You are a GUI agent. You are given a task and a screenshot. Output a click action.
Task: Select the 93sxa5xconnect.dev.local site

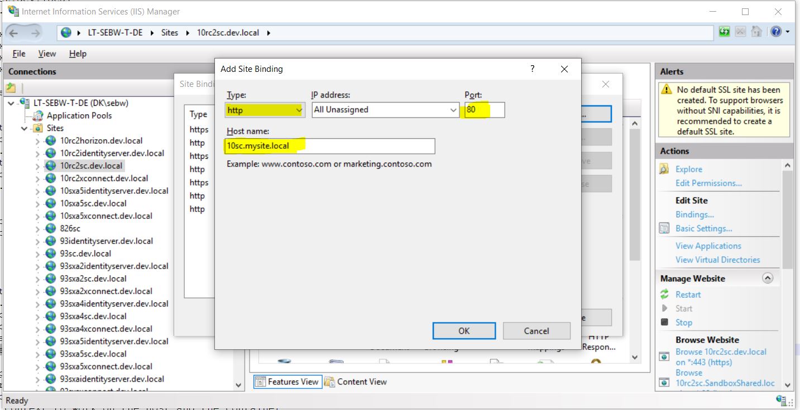pos(106,367)
